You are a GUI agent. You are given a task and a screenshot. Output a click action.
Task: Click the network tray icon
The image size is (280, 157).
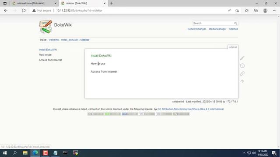pos(249,153)
